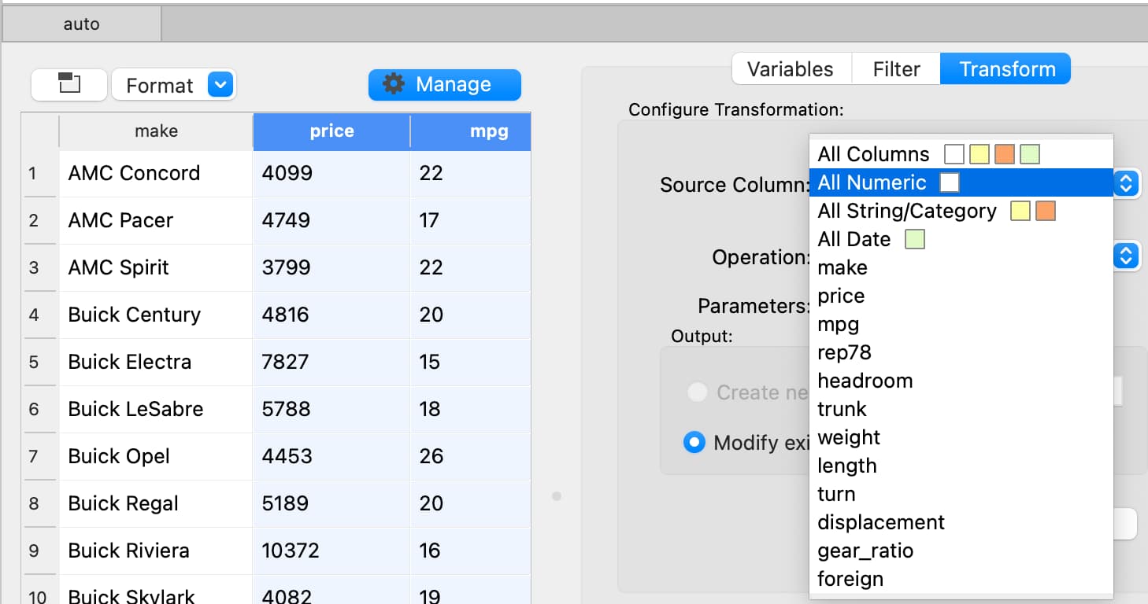Switch to the Filter tab
1148x604 pixels.
tap(896, 69)
